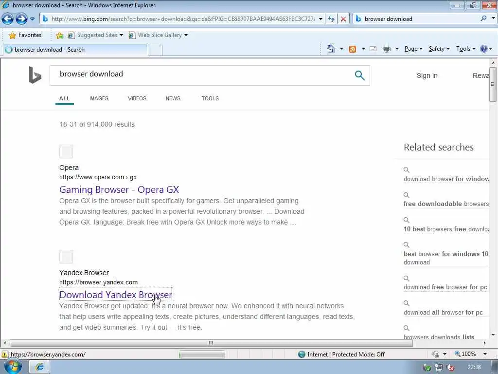Screen dimensions: 498x374
Task: Select the ALL search tab
Action: pyautogui.click(x=65, y=98)
